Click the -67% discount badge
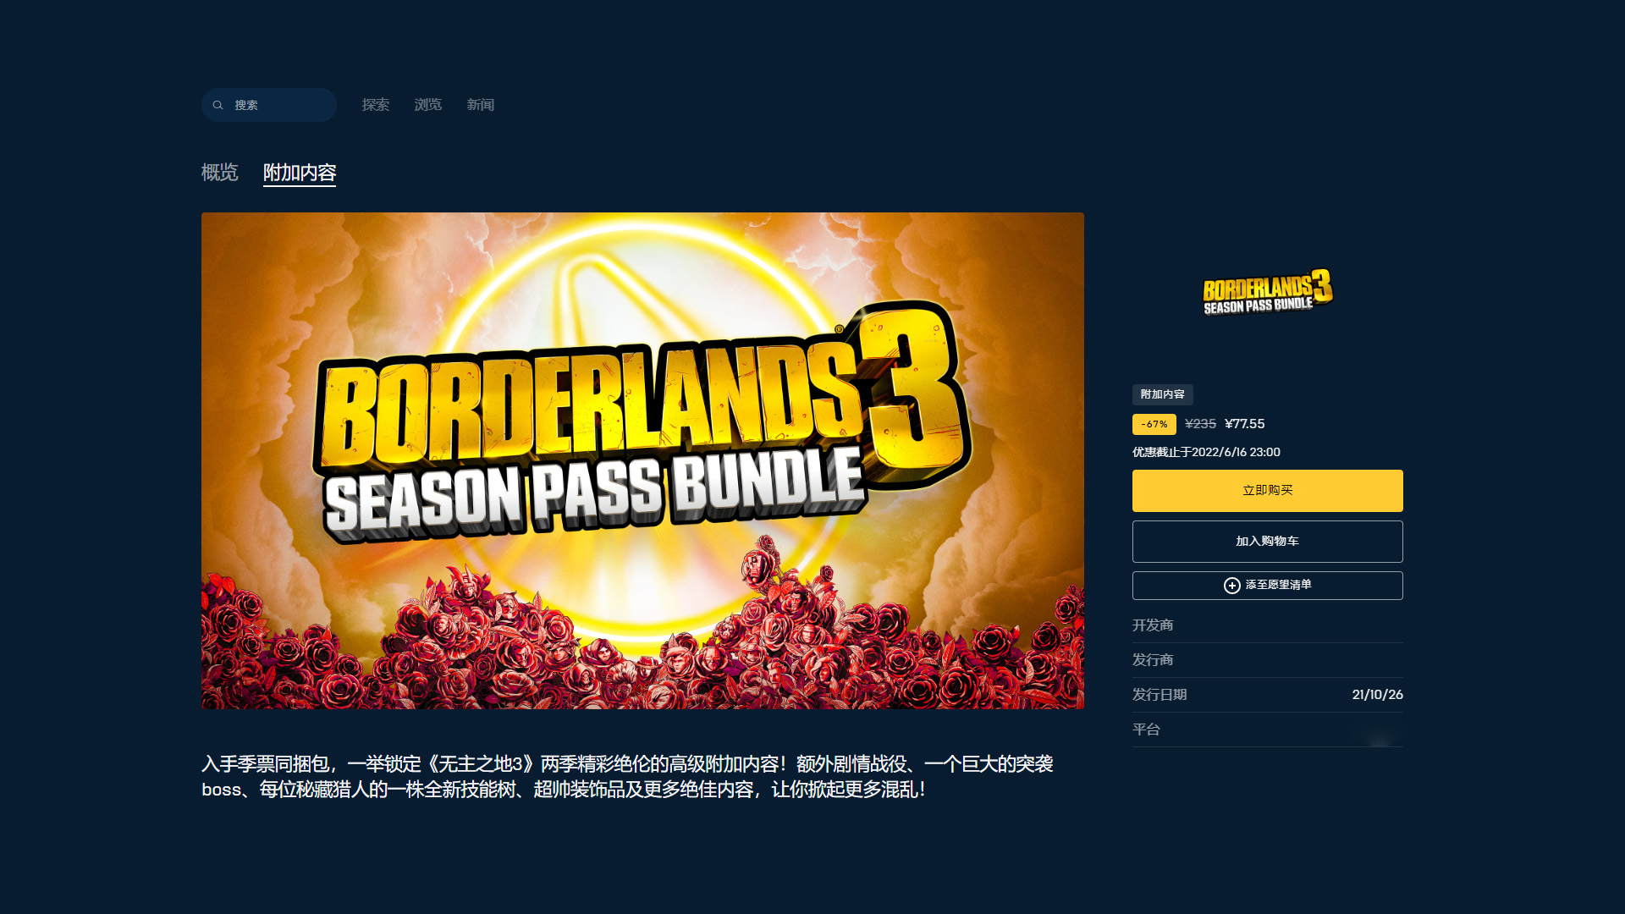 pos(1154,424)
